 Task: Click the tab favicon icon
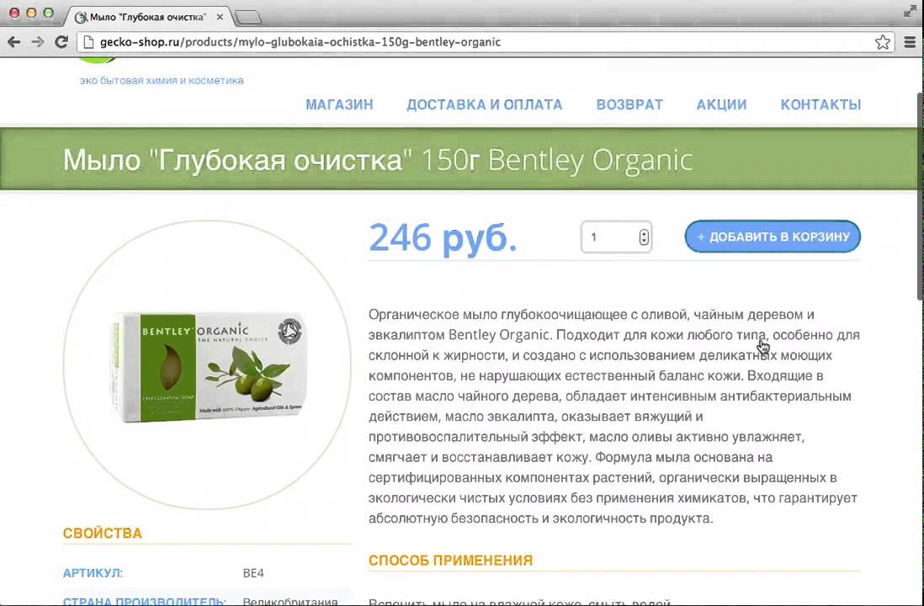82,17
